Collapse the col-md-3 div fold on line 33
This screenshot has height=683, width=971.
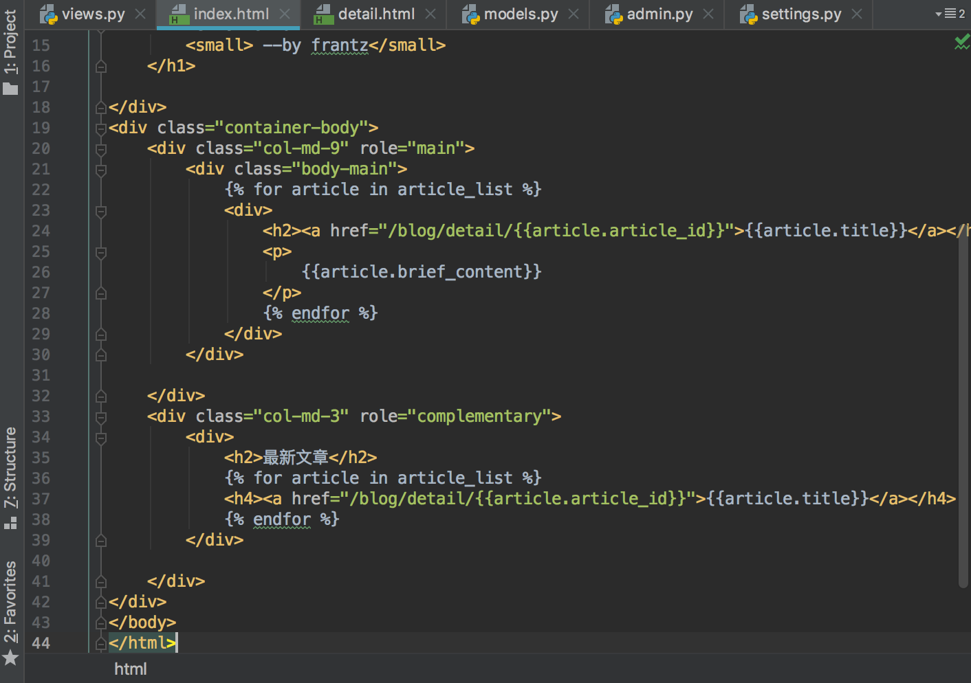pyautogui.click(x=101, y=417)
